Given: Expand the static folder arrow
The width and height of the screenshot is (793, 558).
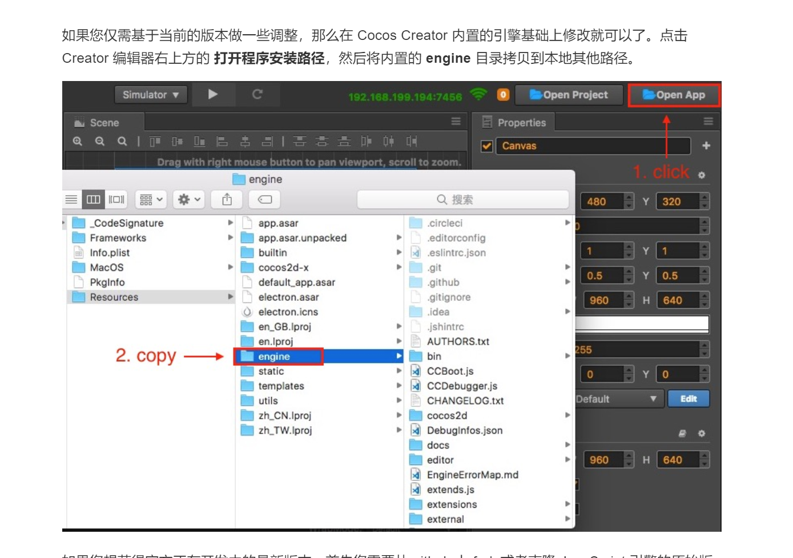Looking at the screenshot, I should tap(399, 371).
